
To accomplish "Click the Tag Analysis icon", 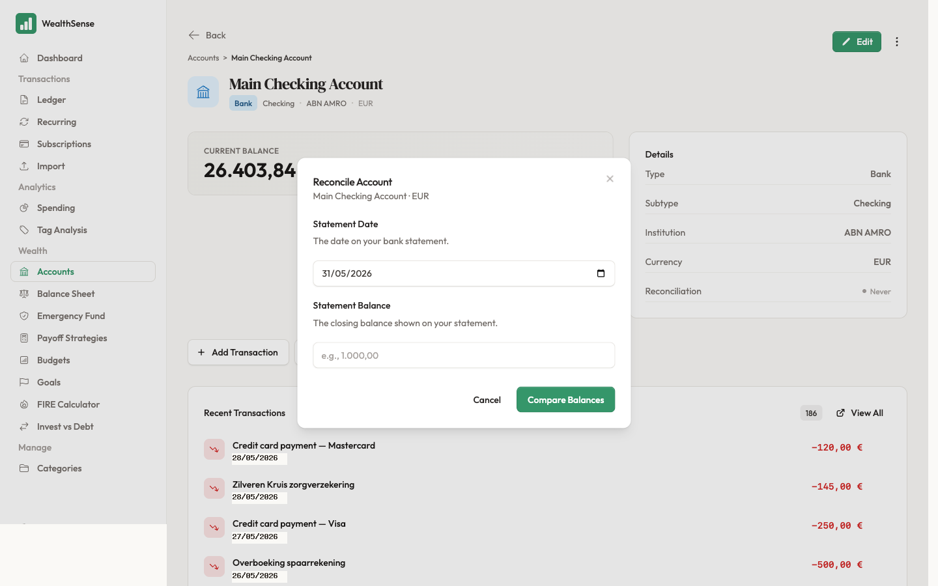I will 24,230.
